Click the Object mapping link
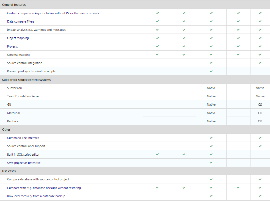270x201 pixels. pyautogui.click(x=18, y=38)
